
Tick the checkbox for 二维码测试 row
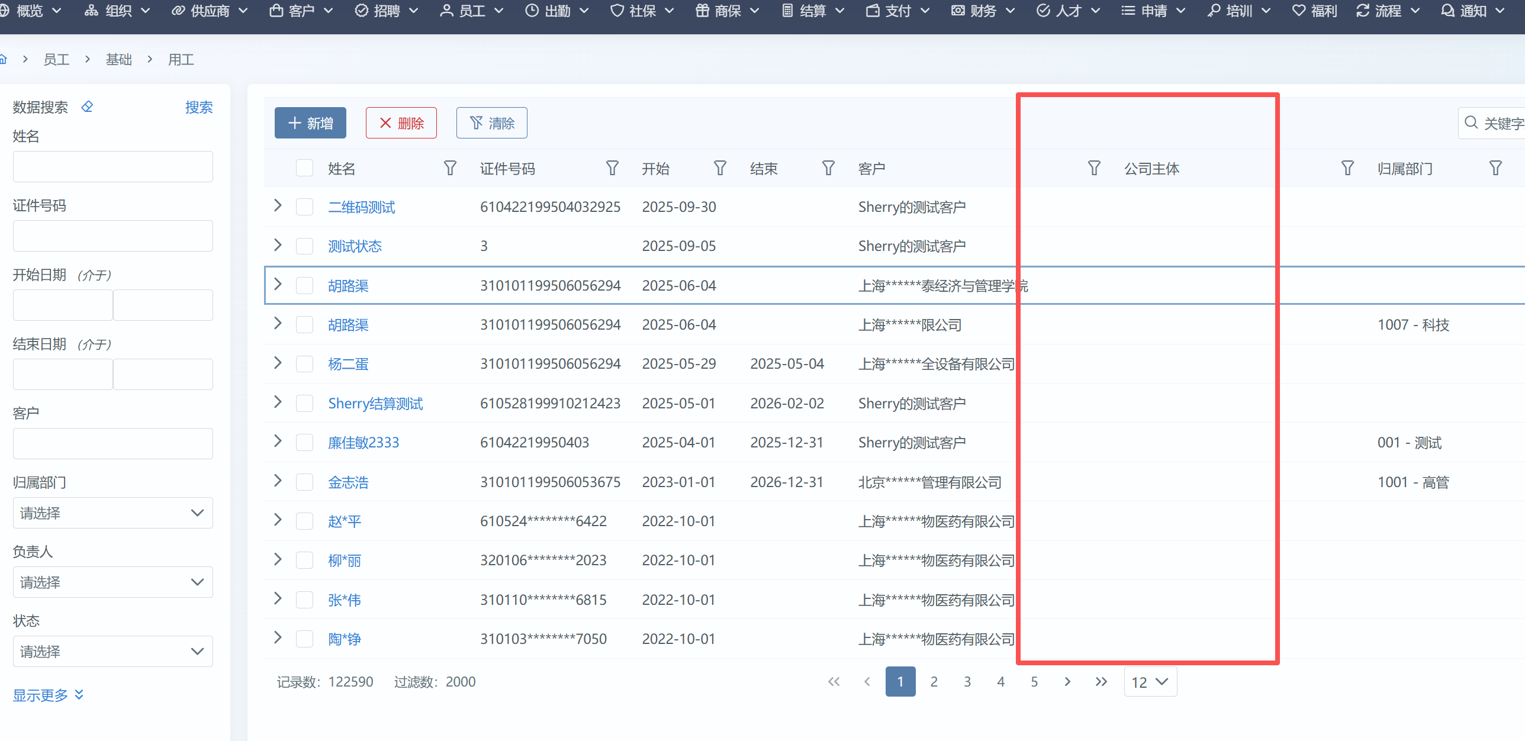[304, 207]
